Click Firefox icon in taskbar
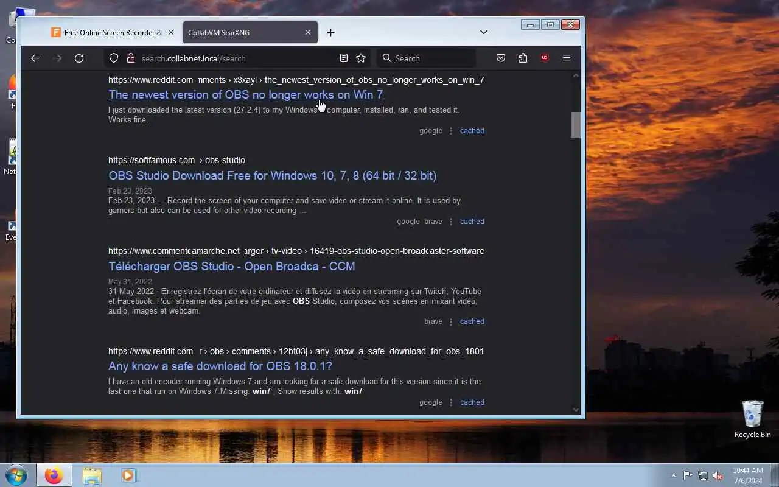Image resolution: width=779 pixels, height=487 pixels. (x=54, y=475)
